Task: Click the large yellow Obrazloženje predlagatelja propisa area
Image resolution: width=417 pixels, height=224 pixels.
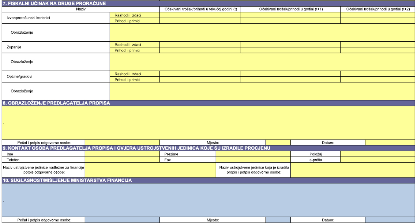Action: tap(209, 123)
